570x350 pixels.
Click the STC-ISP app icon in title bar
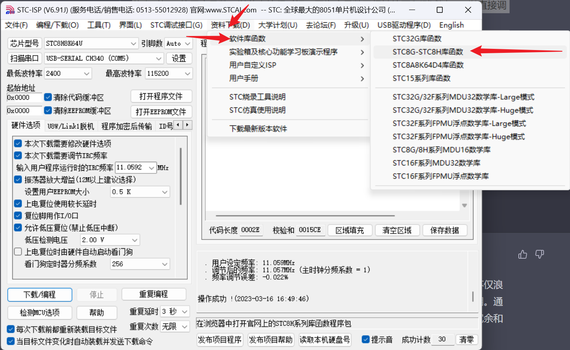click(x=10, y=10)
